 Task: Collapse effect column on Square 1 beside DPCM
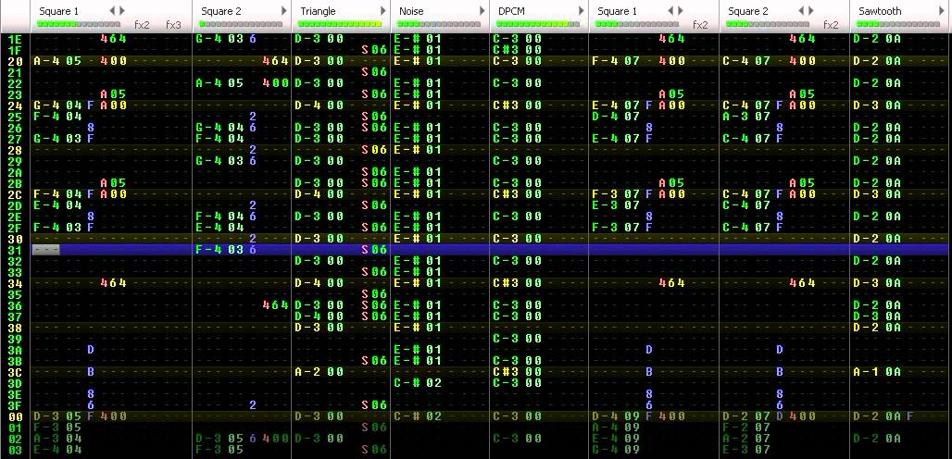(x=670, y=11)
